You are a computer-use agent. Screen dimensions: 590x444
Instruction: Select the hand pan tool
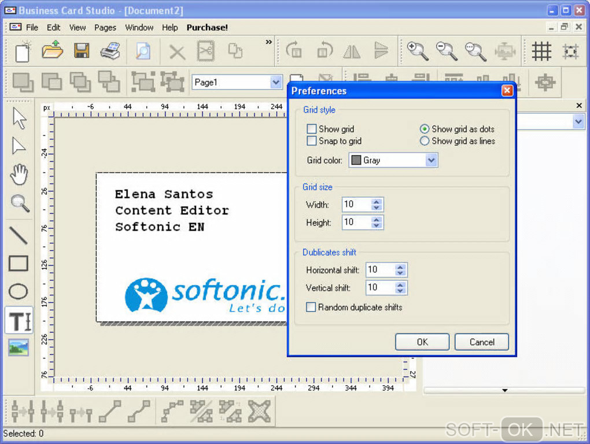19,175
